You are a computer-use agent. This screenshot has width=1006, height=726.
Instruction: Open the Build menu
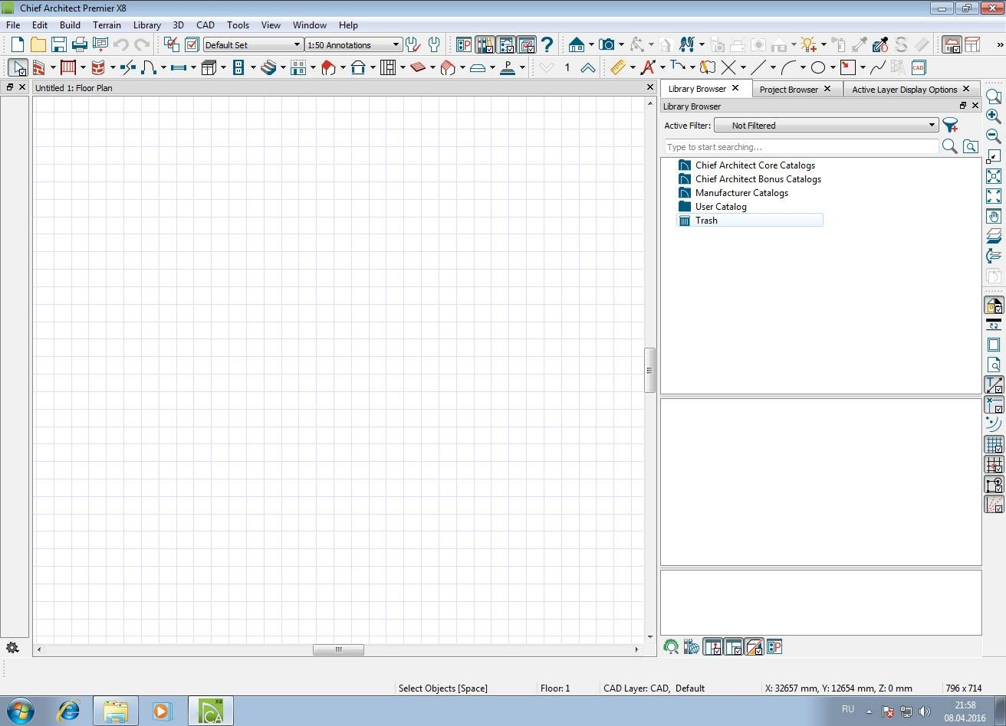[70, 25]
